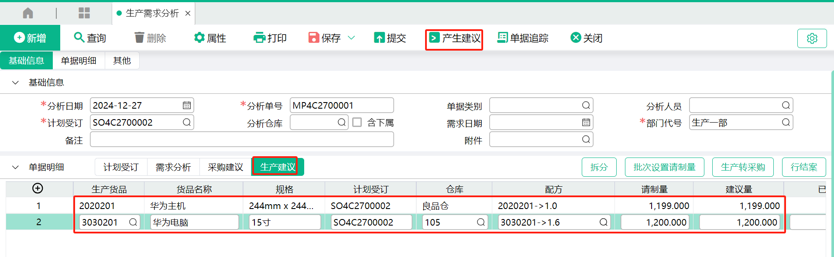Collapse the 基础信息 section
834x257 pixels.
pos(15,82)
